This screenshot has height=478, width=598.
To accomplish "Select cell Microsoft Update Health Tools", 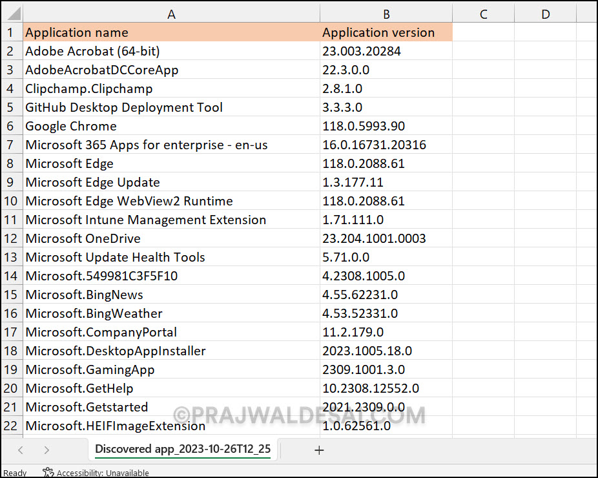I will click(171, 257).
